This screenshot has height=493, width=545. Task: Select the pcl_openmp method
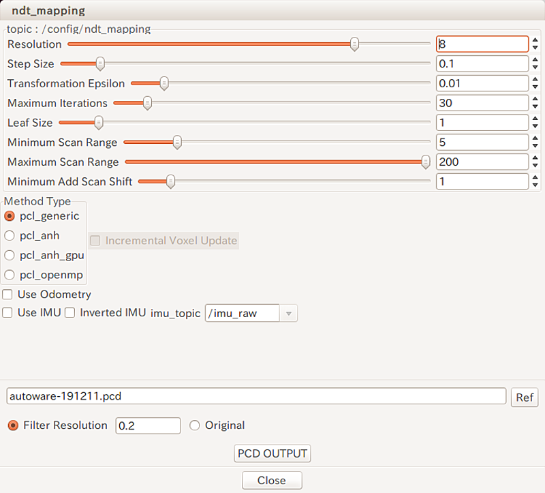pos(10,275)
